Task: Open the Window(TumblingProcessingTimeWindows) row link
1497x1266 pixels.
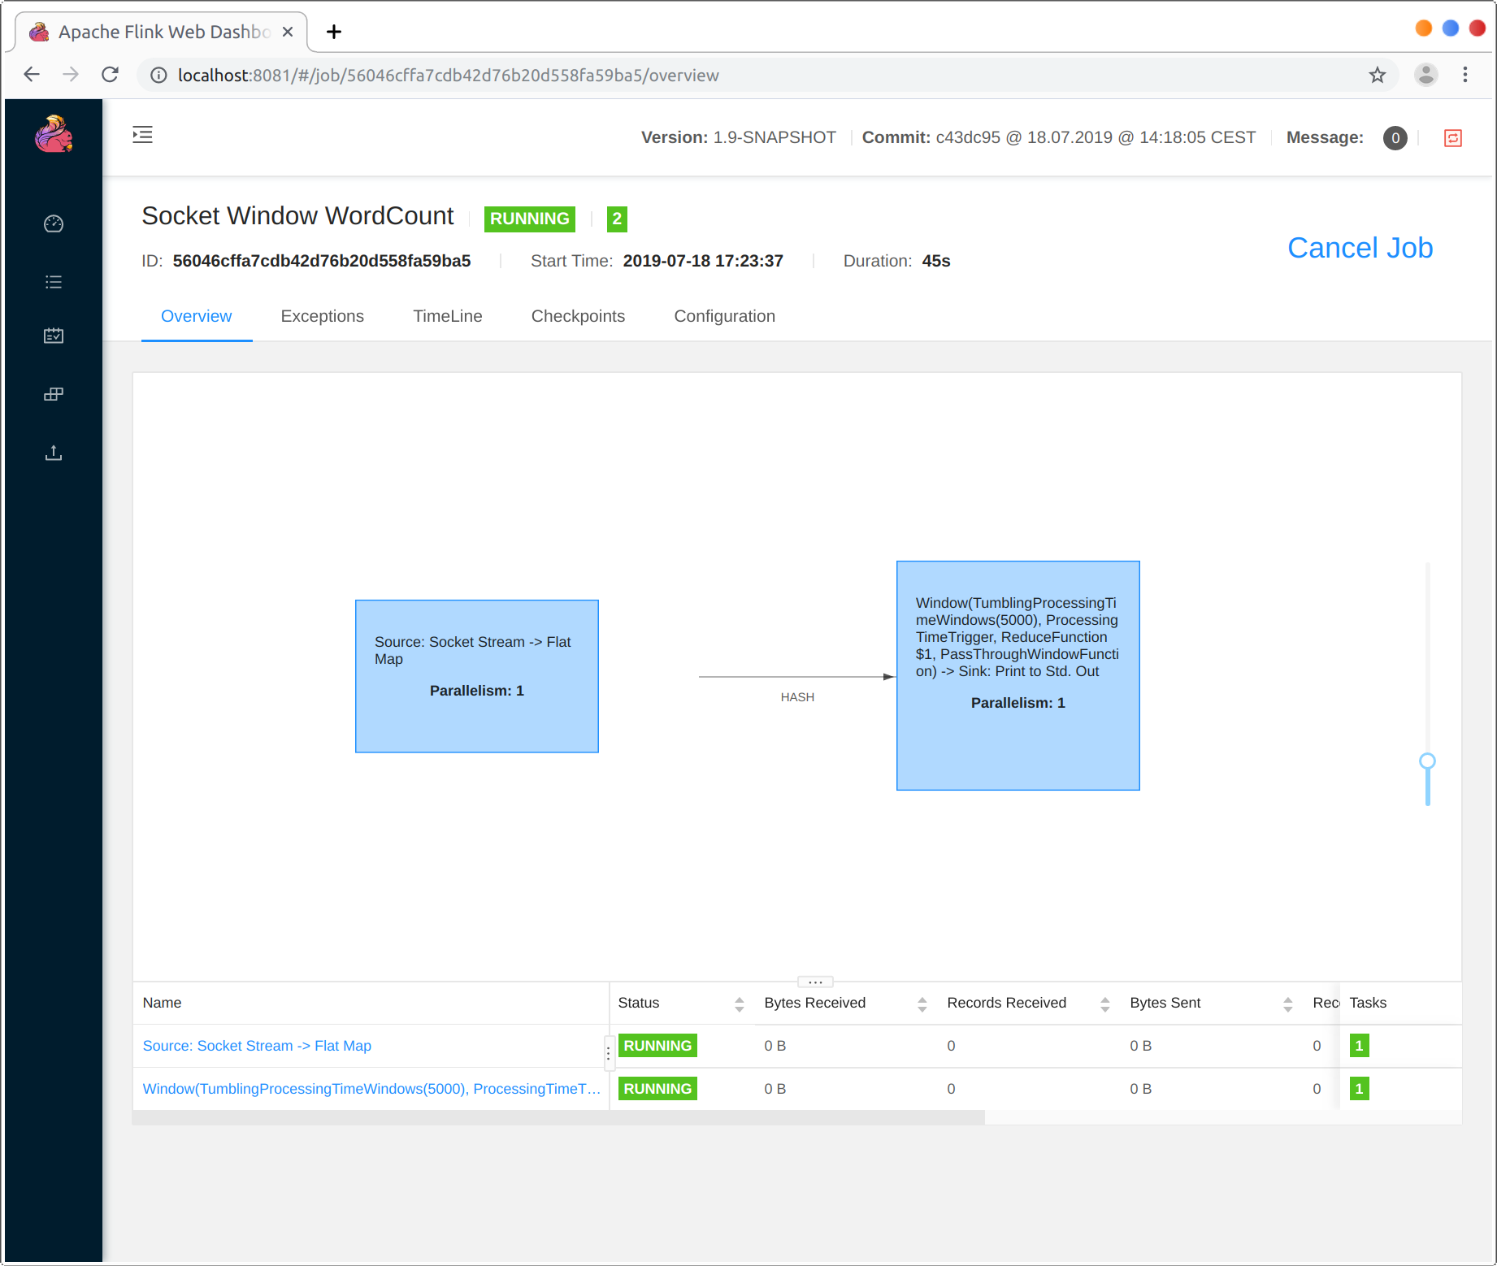Action: (371, 1089)
